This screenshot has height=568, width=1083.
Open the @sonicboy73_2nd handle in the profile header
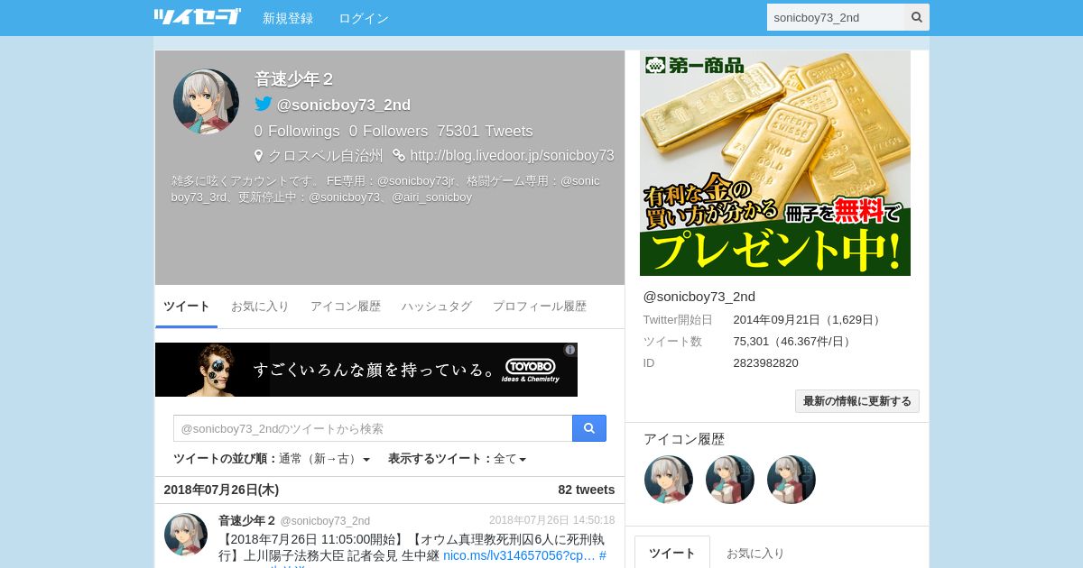pyautogui.click(x=344, y=105)
